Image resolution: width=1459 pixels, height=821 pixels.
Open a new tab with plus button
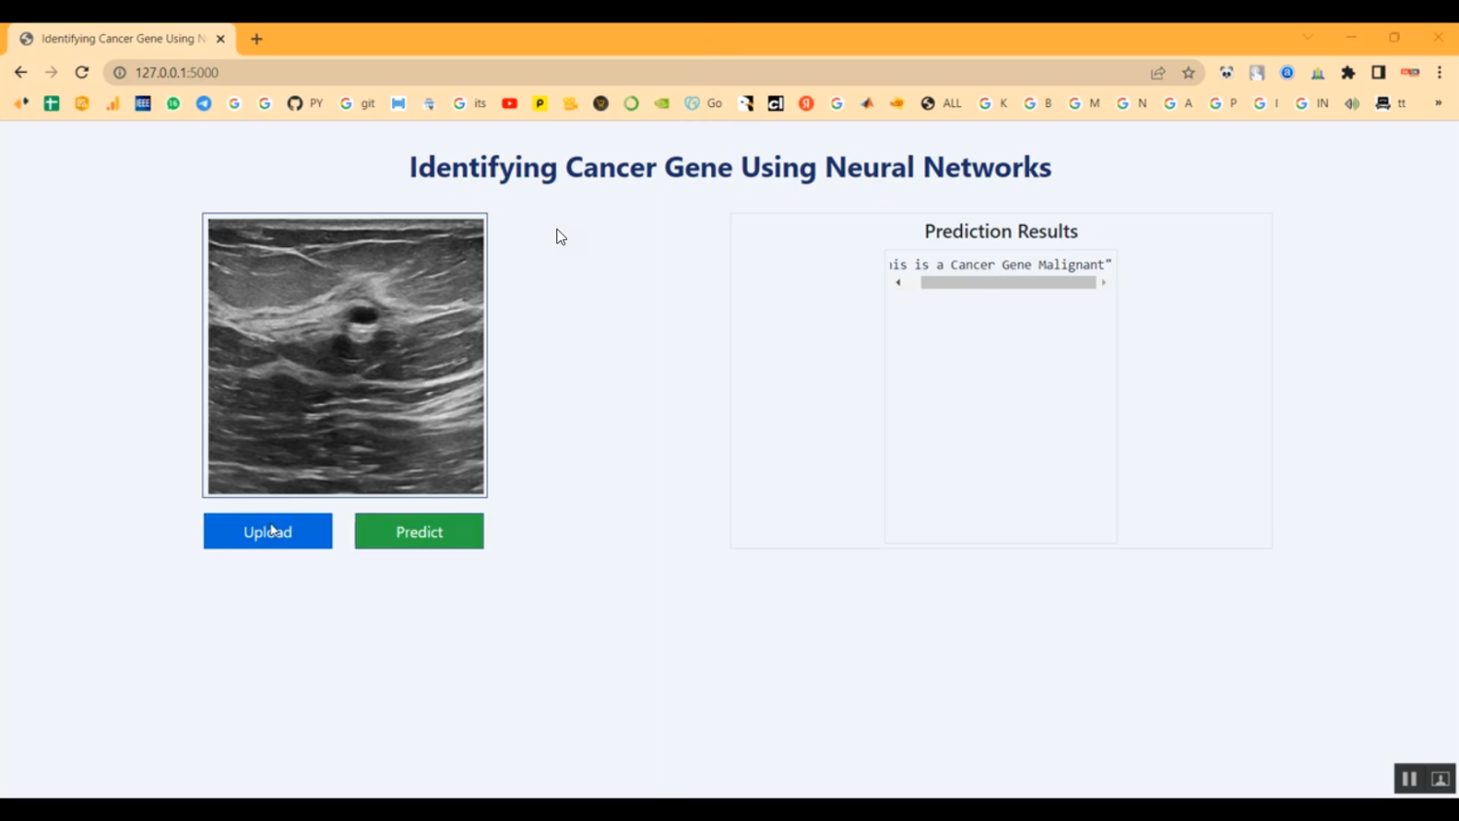[257, 39]
